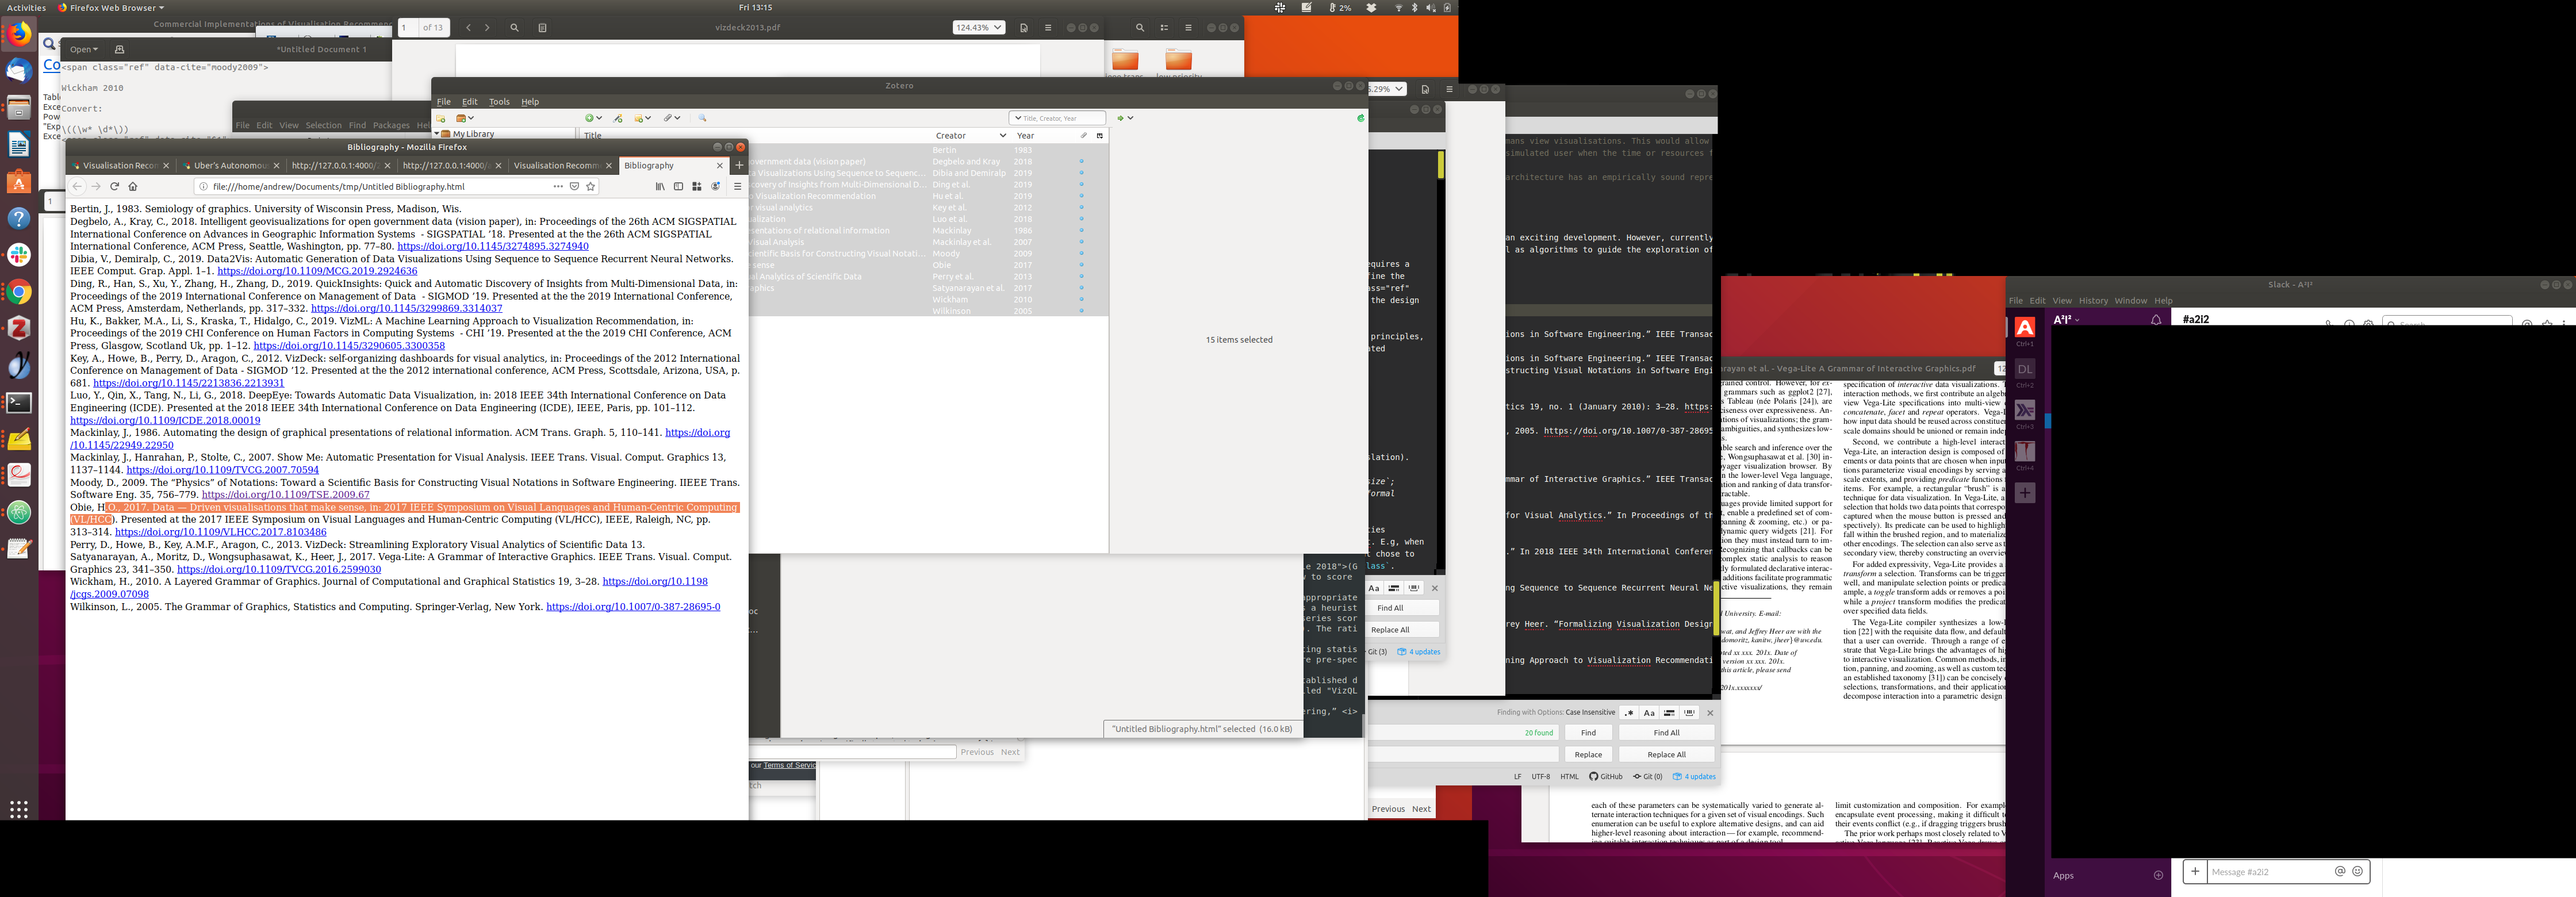
Task: Toggle whole word option in Atom find
Action: (x=1689, y=713)
